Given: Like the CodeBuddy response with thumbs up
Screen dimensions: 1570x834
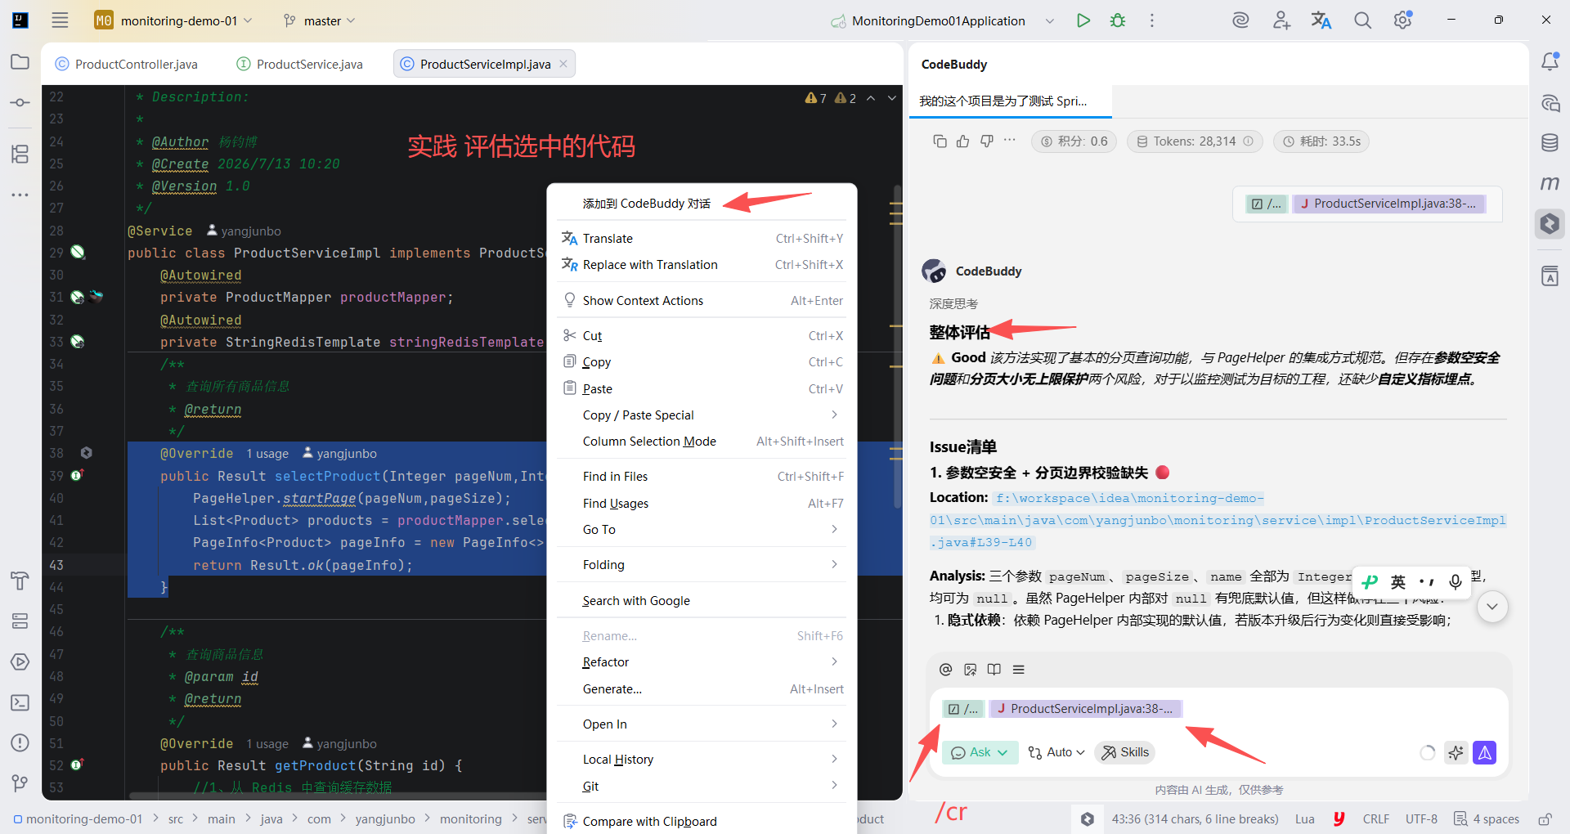Looking at the screenshot, I should 963,141.
